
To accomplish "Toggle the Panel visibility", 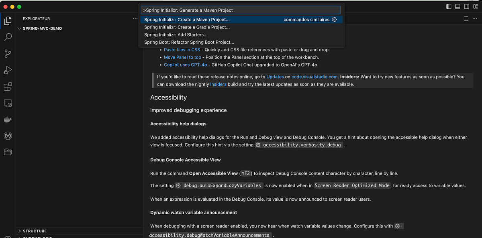I will [457, 6].
